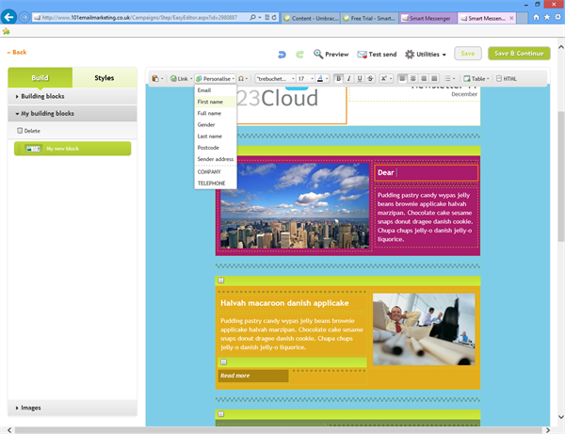The height and width of the screenshot is (434, 565).
Task: Open the Personalise dropdown
Action: [215, 78]
